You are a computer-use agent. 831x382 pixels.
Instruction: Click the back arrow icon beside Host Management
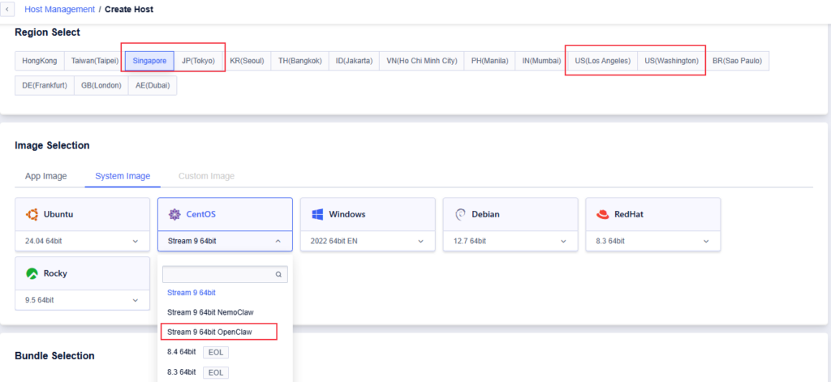tap(8, 9)
